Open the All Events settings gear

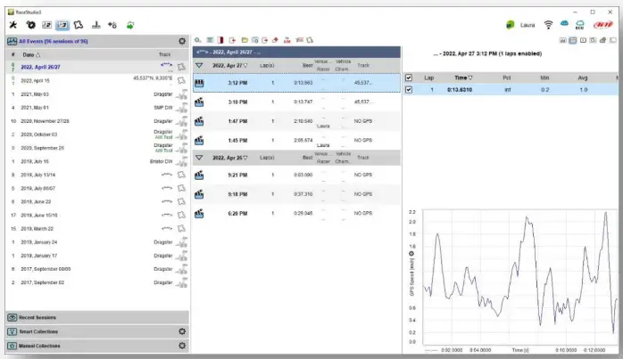(x=182, y=41)
